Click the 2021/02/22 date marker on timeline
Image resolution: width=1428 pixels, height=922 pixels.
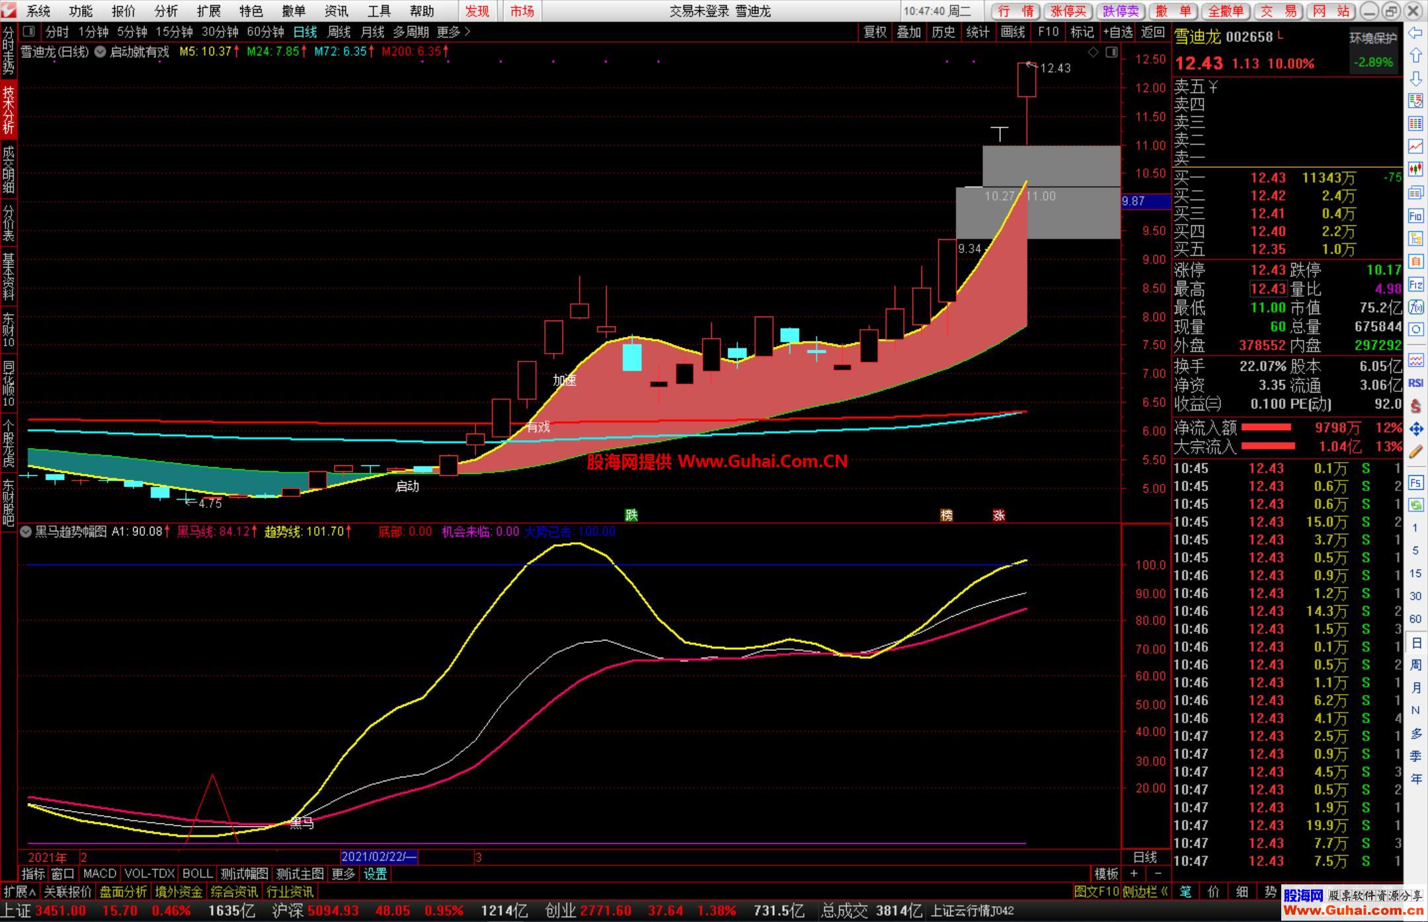[379, 857]
